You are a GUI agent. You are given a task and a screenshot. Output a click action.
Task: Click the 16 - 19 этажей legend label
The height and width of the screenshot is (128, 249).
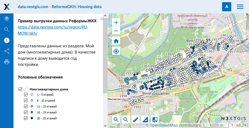tap(47, 112)
